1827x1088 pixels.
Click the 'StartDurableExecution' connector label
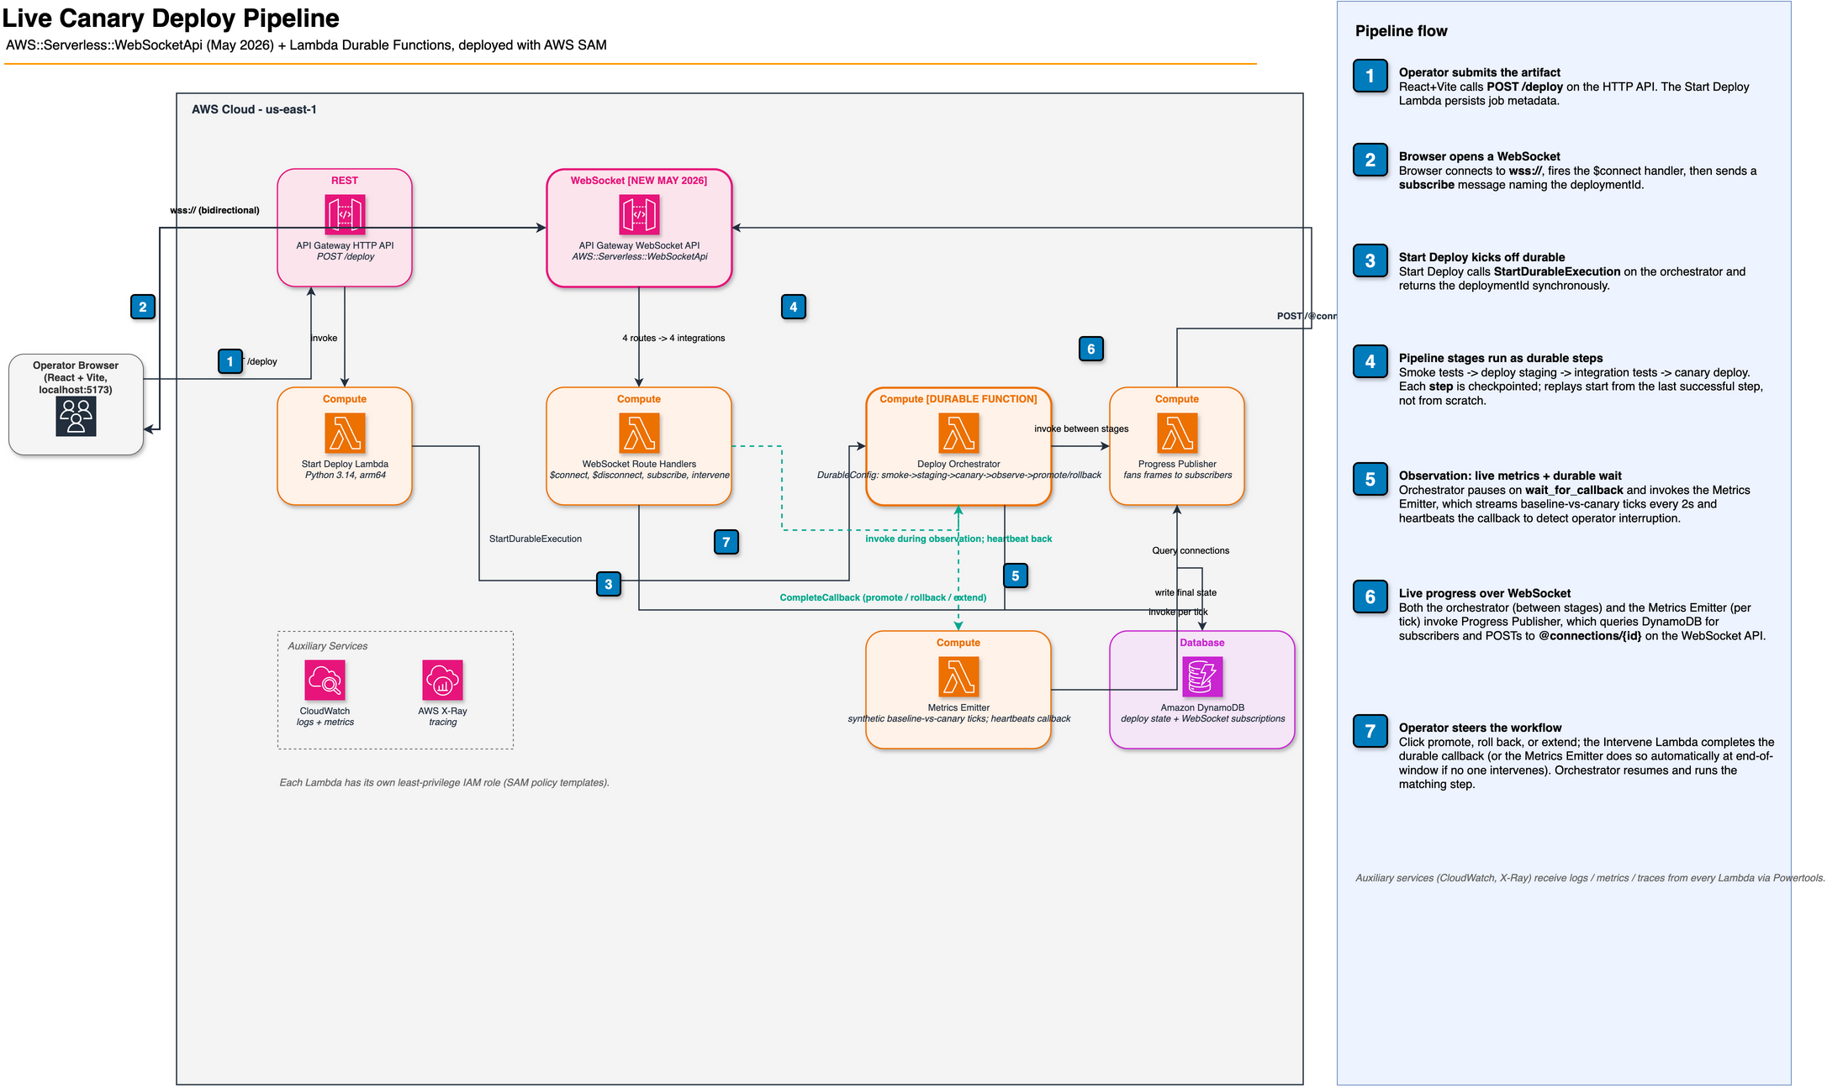tap(536, 539)
